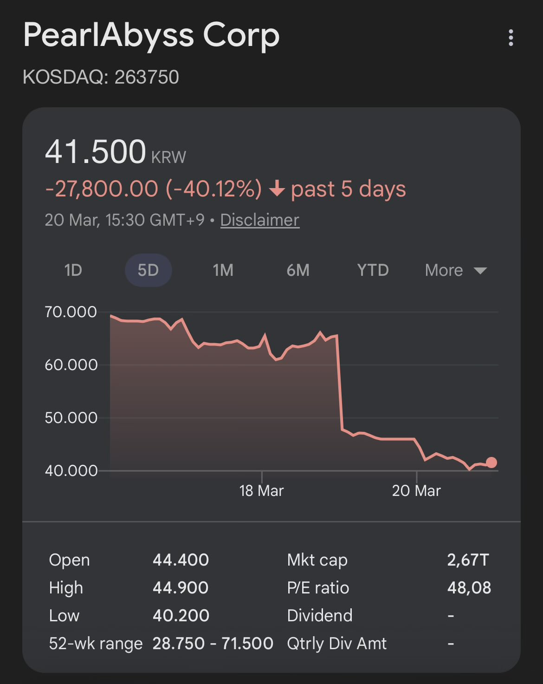Open the three-dot more options menu

(511, 38)
